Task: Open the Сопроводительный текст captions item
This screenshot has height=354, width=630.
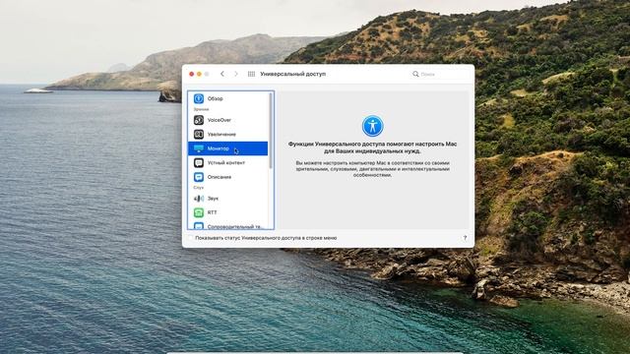Action: (x=227, y=225)
